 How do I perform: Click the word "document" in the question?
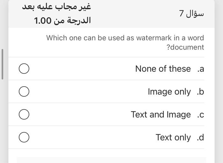point(187,47)
